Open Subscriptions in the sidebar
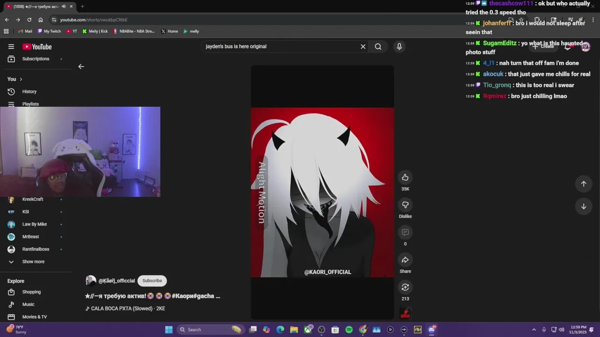This screenshot has height=337, width=600. (x=36, y=59)
